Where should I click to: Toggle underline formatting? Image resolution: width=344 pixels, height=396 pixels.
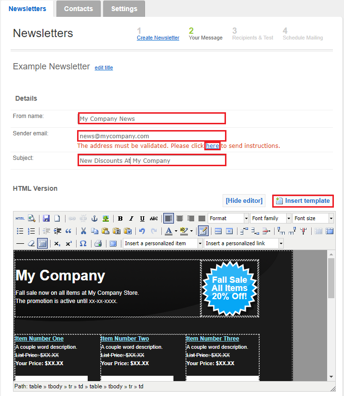142,218
